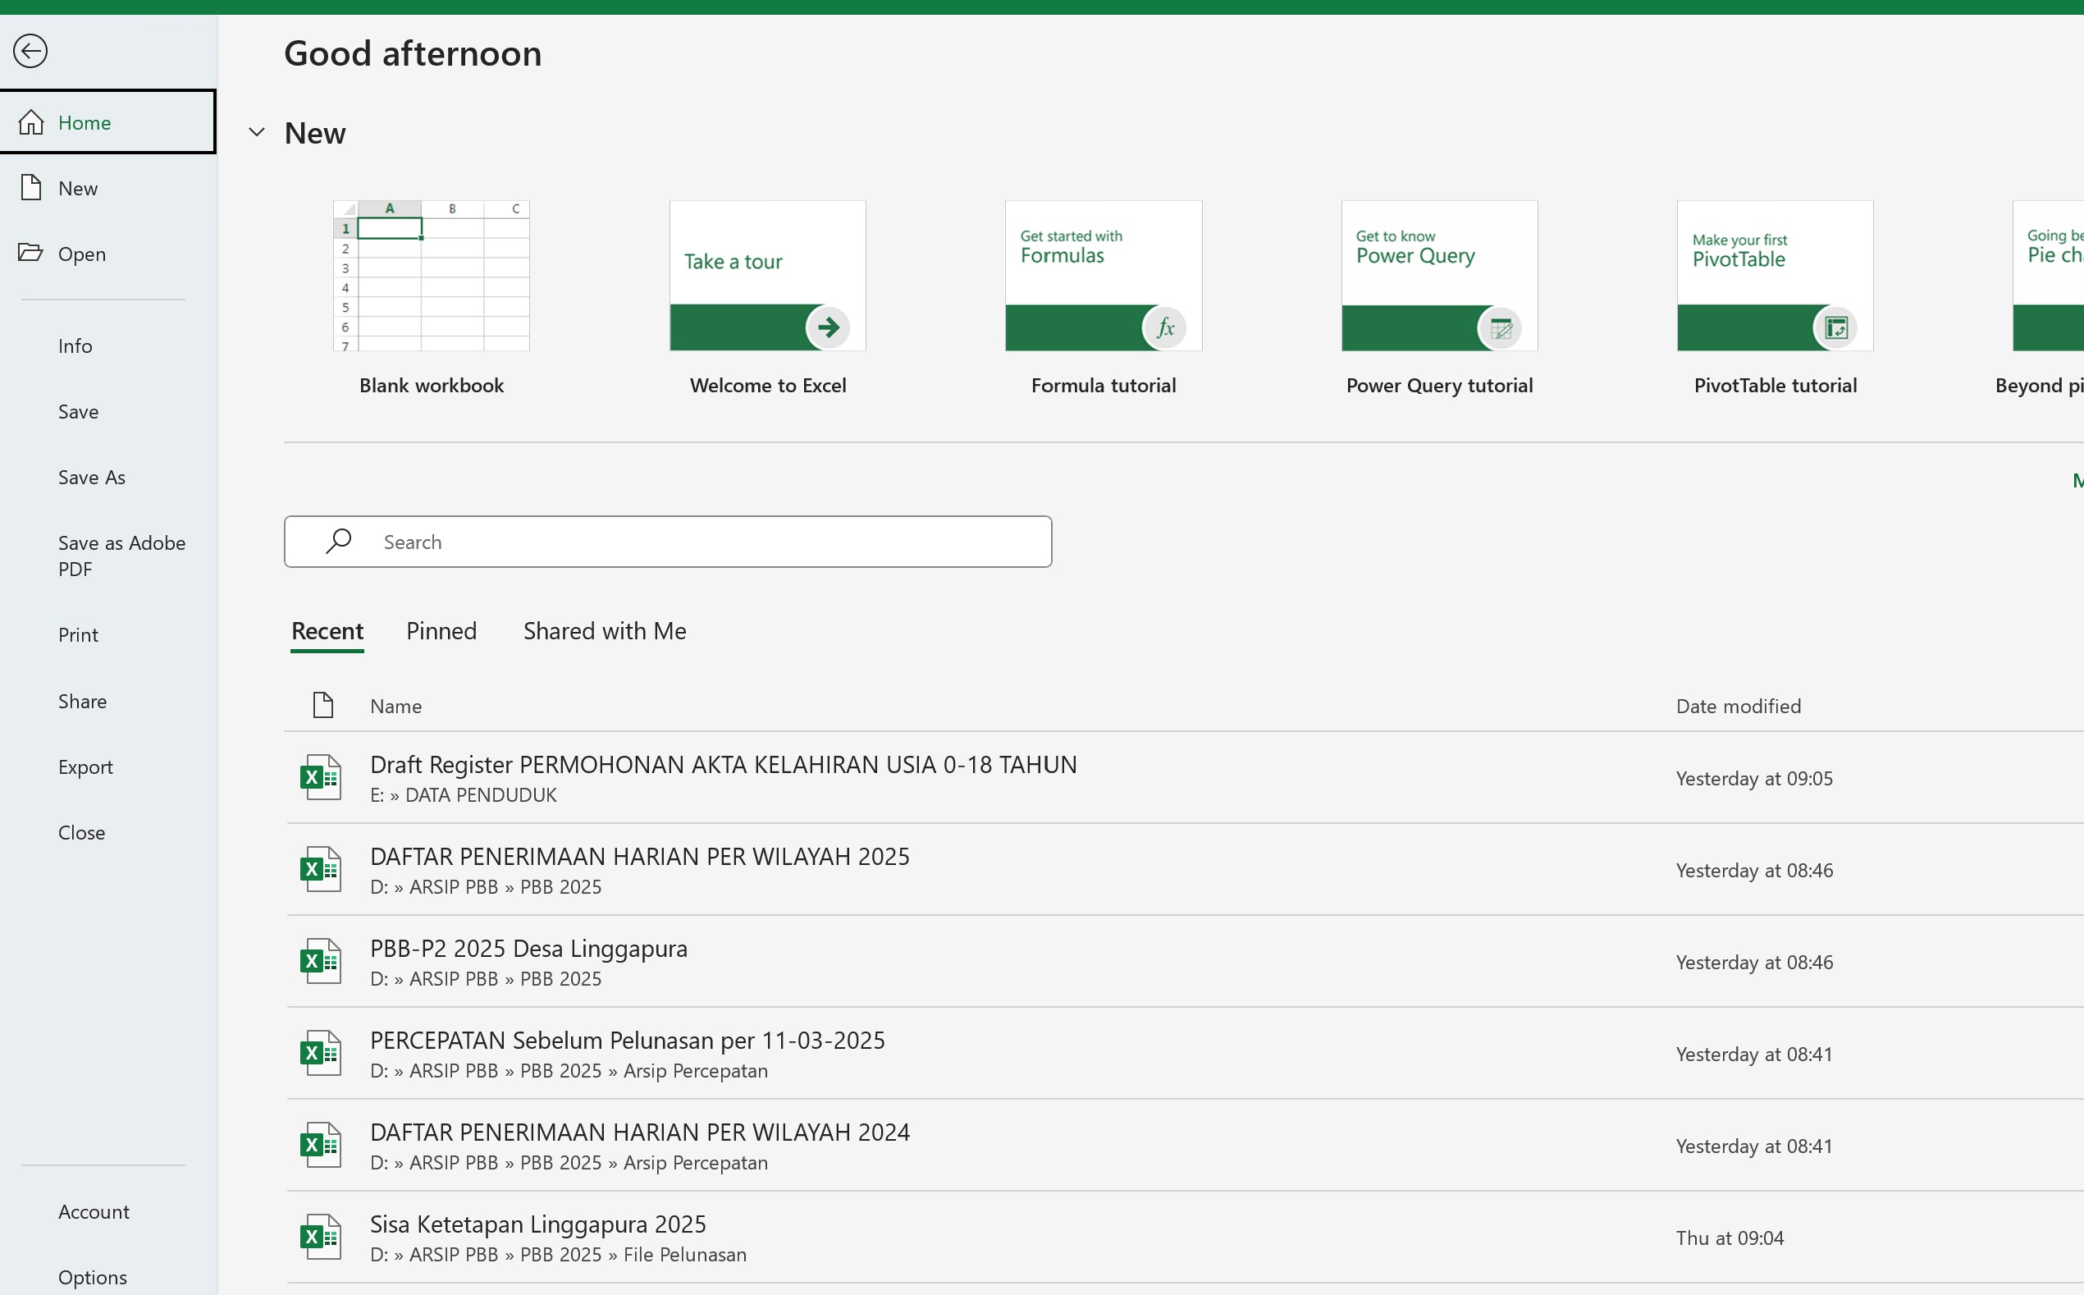Open DAFTAR PENERIMAAN HARIAN PER WILAYAH 2025
Viewport: 2084px width, 1295px height.
tap(1185, 869)
